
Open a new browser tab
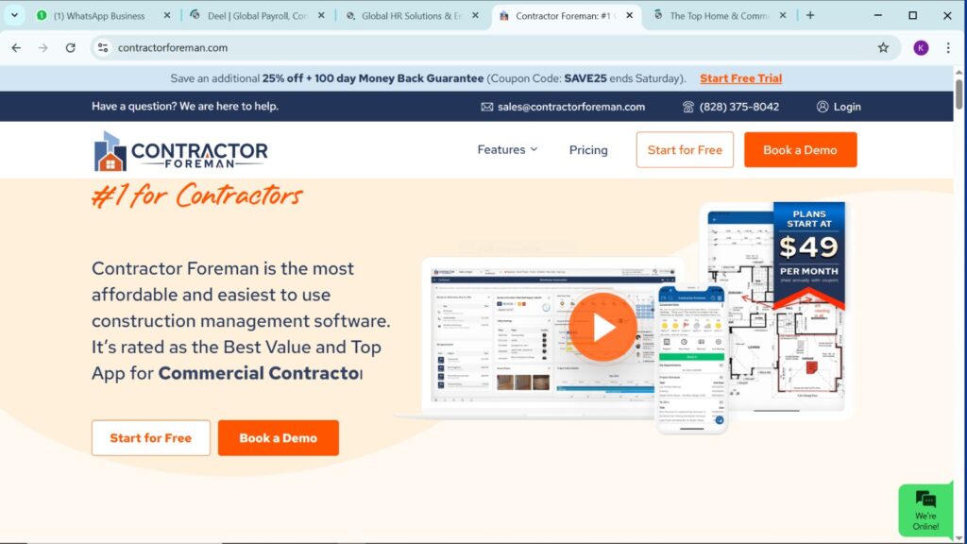[809, 15]
